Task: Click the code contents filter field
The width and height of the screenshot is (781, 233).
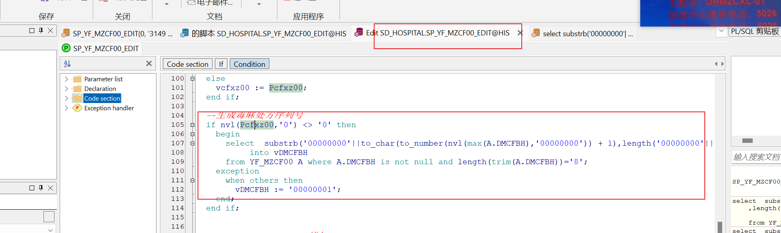Action: click(108, 64)
